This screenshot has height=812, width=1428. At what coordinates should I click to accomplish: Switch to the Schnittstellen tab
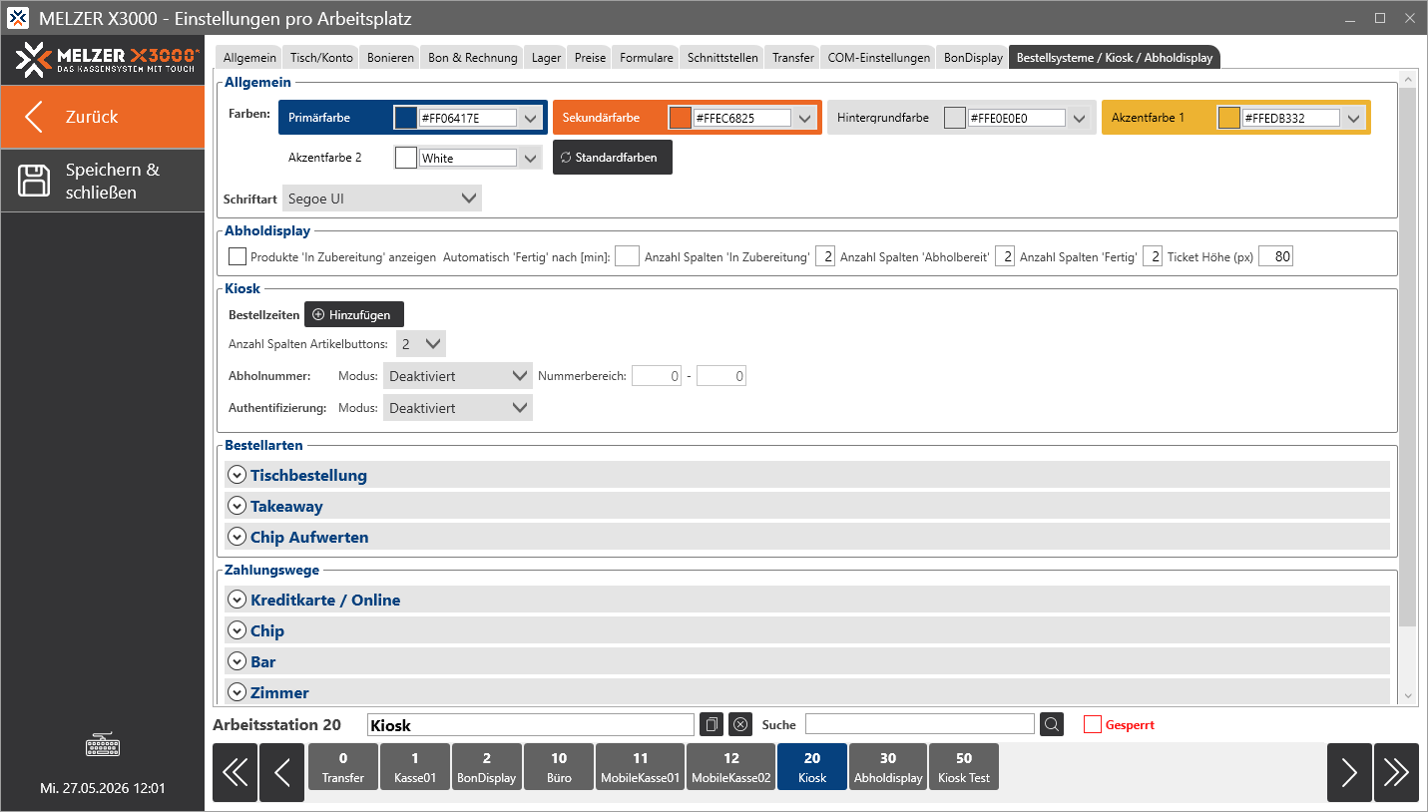[x=722, y=58]
